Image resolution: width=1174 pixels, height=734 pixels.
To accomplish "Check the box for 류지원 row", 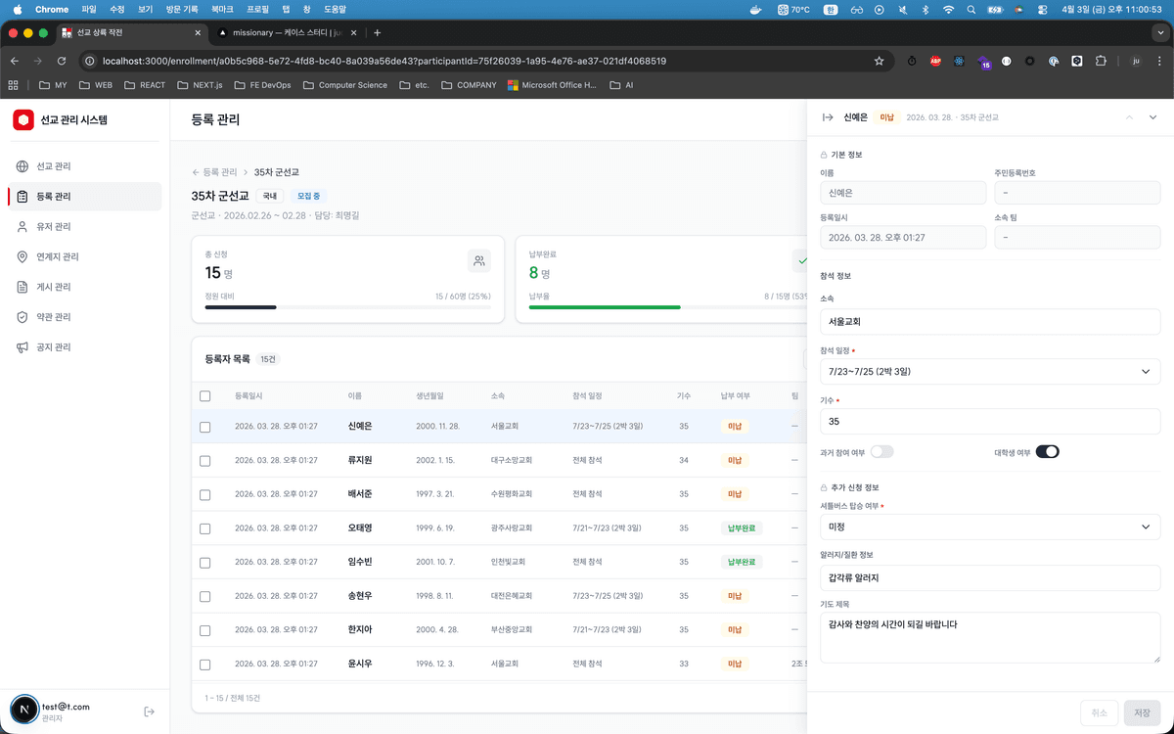I will pos(204,461).
